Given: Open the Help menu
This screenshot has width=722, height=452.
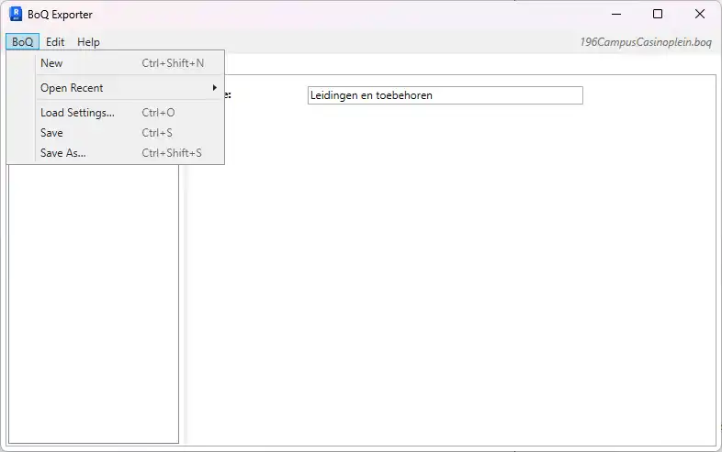Looking at the screenshot, I should pyautogui.click(x=88, y=42).
